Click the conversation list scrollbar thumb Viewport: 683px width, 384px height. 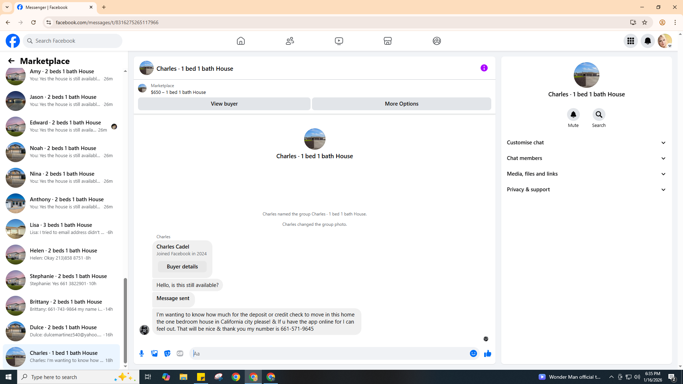(x=125, y=320)
